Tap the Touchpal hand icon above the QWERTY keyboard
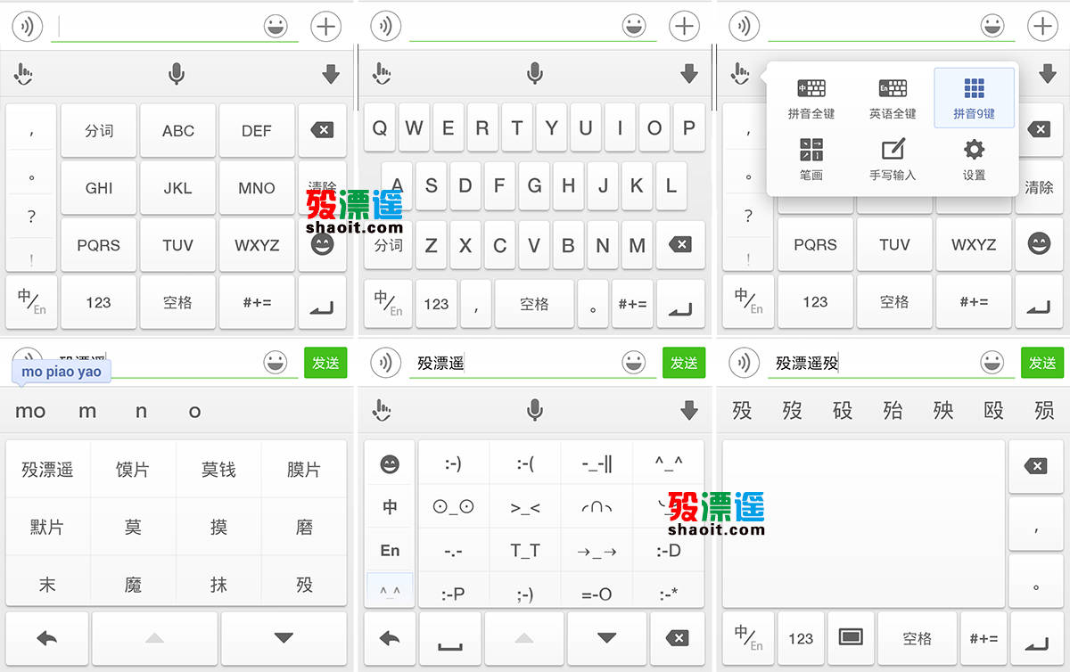 click(383, 74)
